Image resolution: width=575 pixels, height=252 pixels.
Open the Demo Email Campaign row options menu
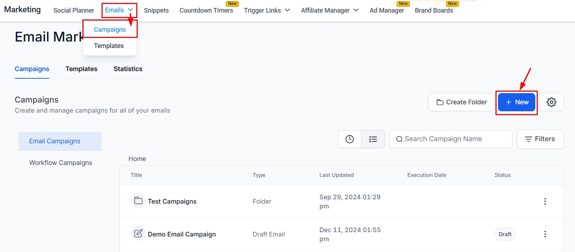pos(545,234)
